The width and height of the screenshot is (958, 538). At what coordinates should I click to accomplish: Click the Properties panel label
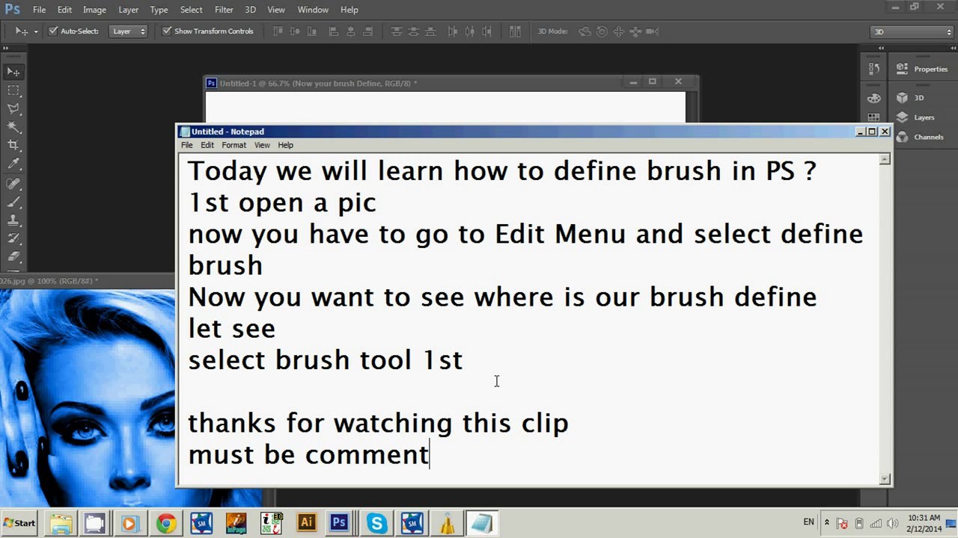coord(930,69)
